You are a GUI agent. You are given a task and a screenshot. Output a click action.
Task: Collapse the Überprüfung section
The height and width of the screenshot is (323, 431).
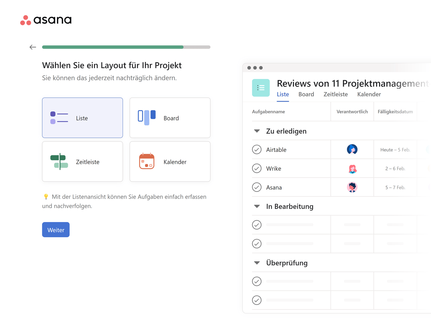pos(257,263)
